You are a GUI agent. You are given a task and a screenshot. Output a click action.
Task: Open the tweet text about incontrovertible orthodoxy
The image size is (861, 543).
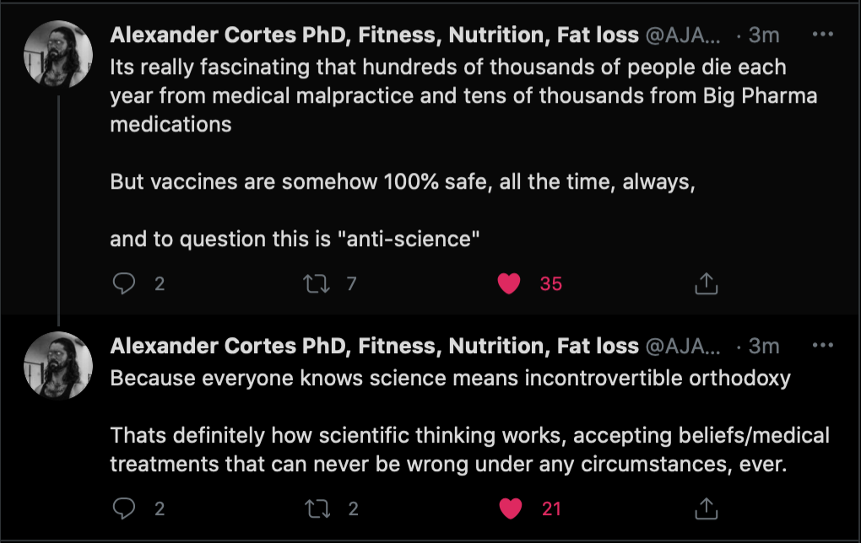[x=450, y=378]
